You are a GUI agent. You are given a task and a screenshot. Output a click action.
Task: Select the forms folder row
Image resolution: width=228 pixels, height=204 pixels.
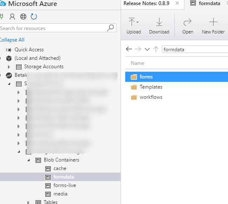[x=176, y=77]
